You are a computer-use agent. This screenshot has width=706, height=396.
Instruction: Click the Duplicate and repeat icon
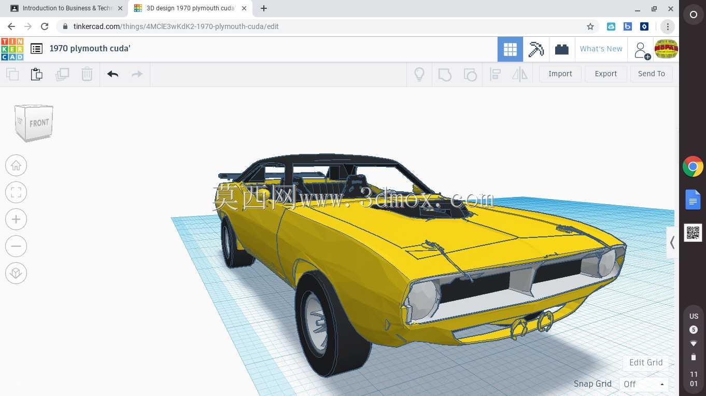pos(62,74)
